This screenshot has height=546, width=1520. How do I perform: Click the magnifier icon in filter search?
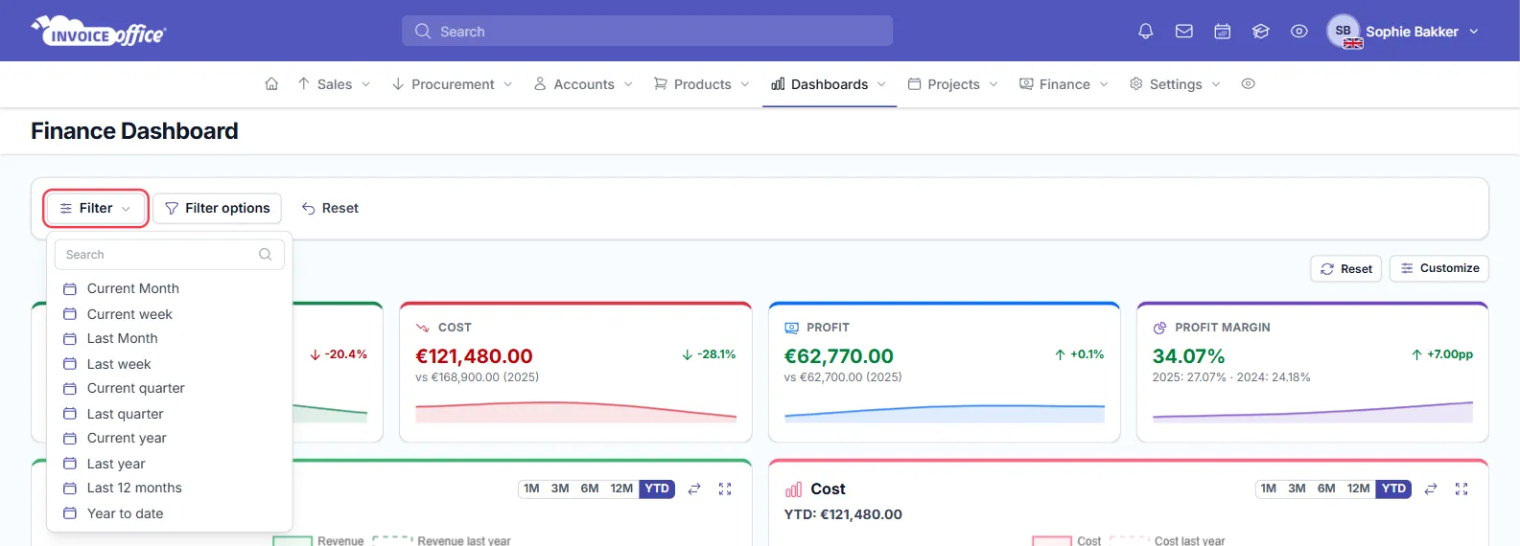[266, 255]
